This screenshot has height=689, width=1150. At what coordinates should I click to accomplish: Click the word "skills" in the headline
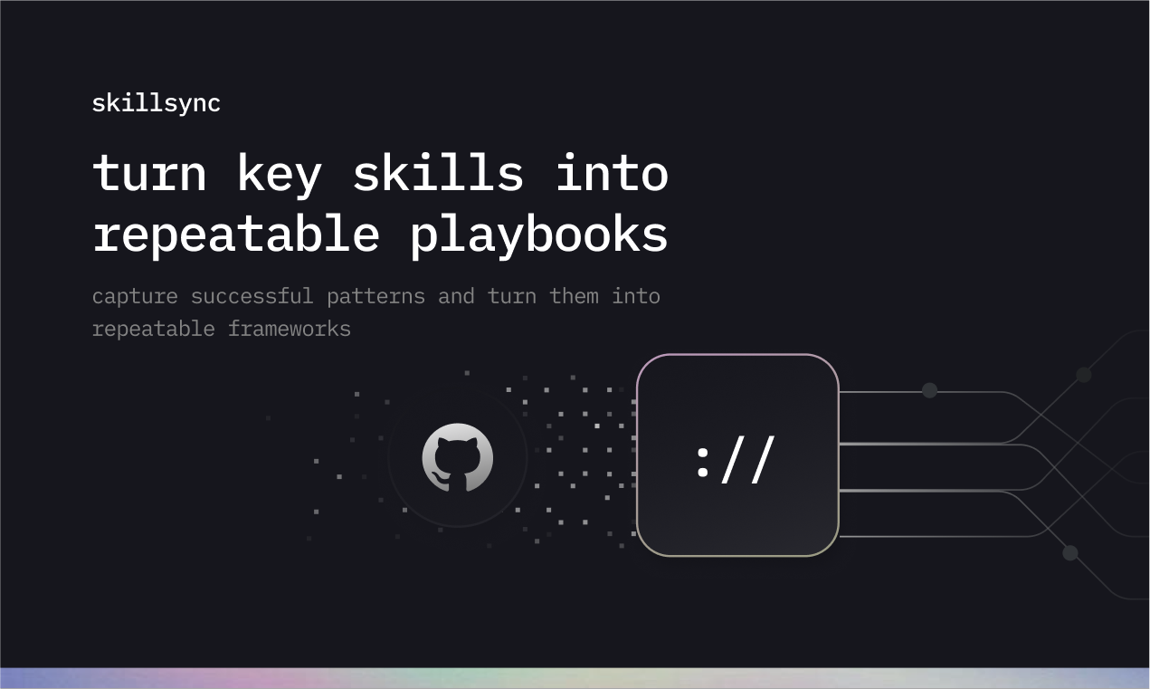tap(438, 173)
